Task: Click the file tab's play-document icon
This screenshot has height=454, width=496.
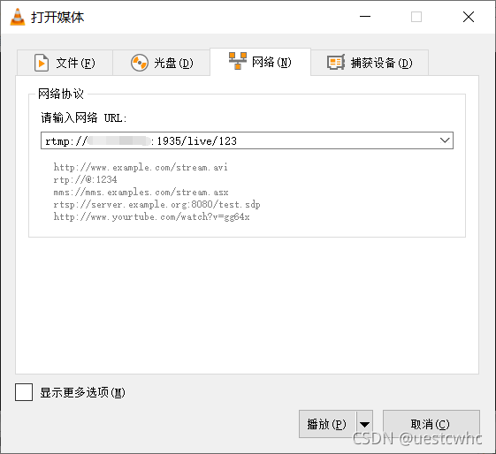Action: pyautogui.click(x=42, y=63)
